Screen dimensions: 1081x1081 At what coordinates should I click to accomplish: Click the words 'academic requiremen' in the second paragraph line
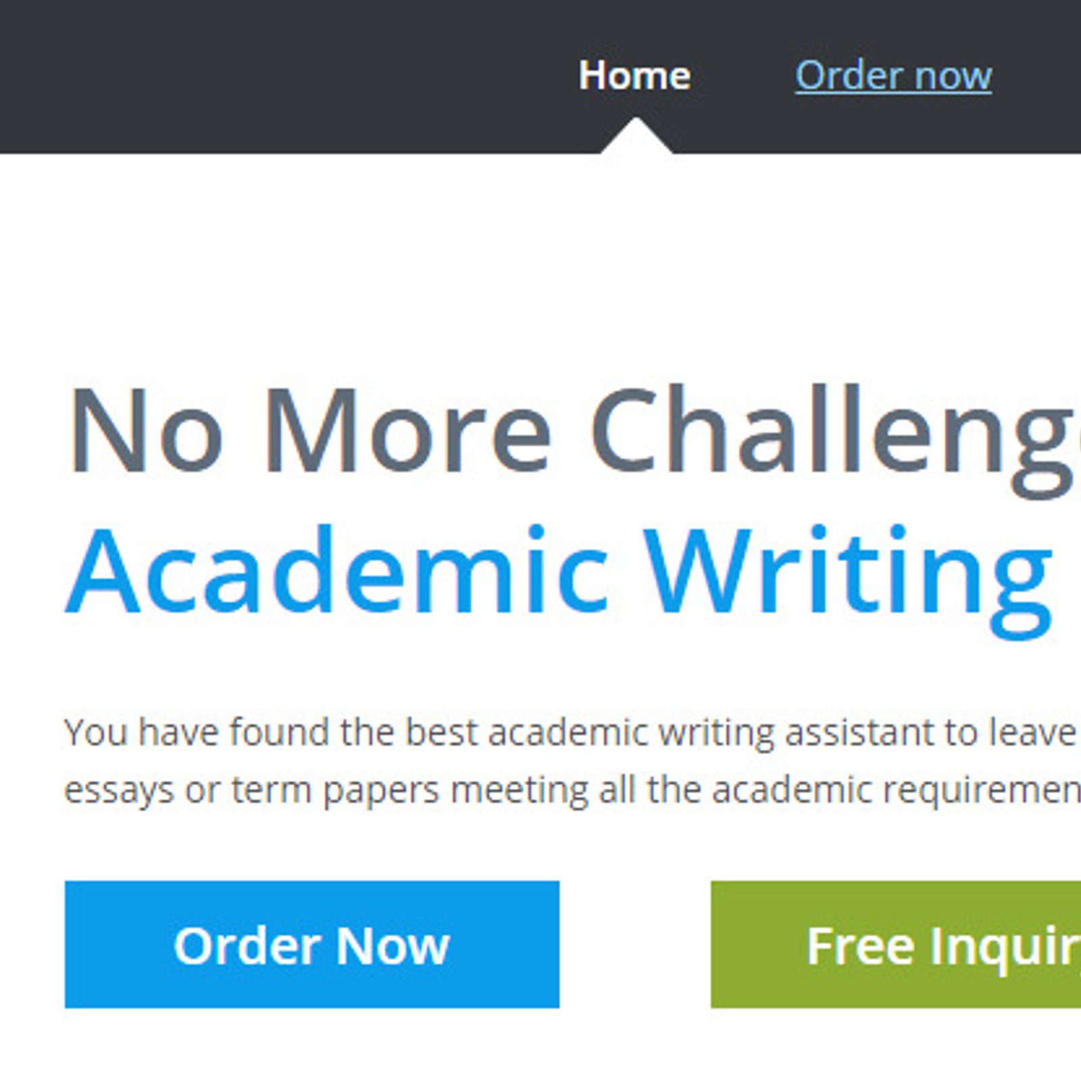(897, 789)
